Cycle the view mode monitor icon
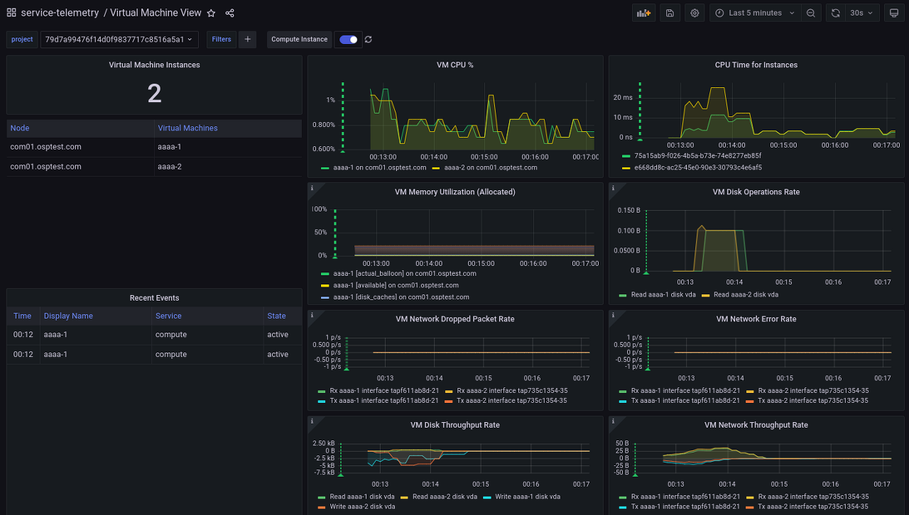Screen dimensions: 909x515 pyautogui.click(x=894, y=13)
